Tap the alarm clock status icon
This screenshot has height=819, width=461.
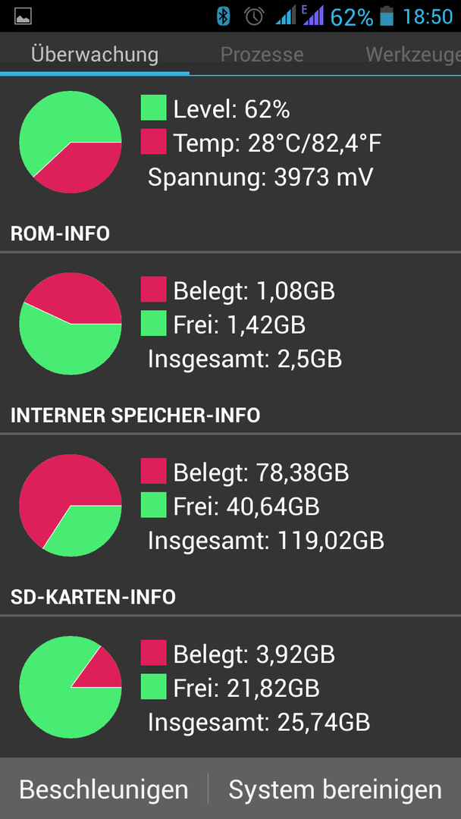(254, 16)
